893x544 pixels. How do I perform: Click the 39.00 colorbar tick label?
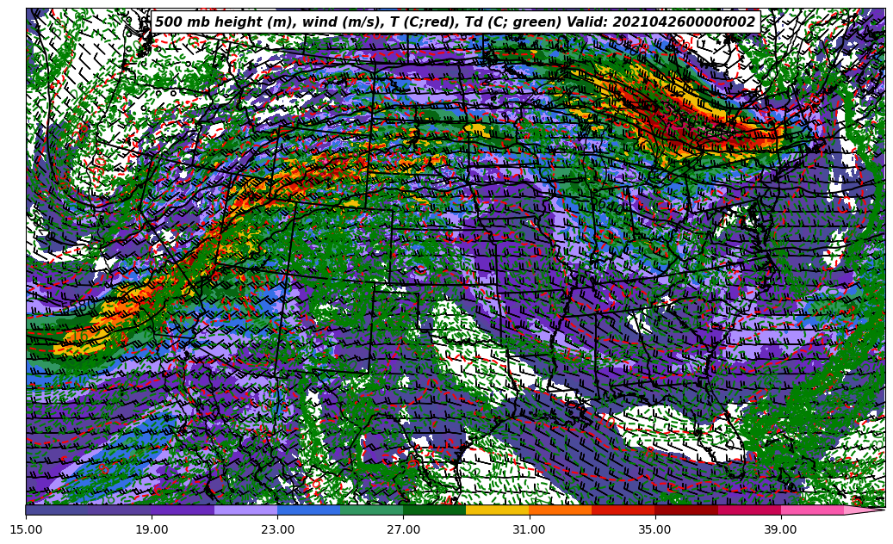780,529
